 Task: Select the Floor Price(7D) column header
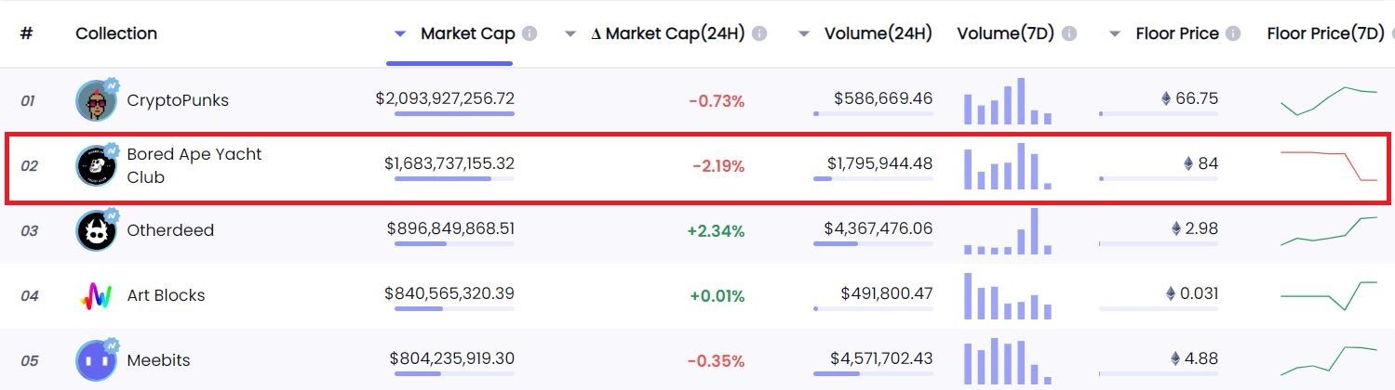pos(1325,33)
